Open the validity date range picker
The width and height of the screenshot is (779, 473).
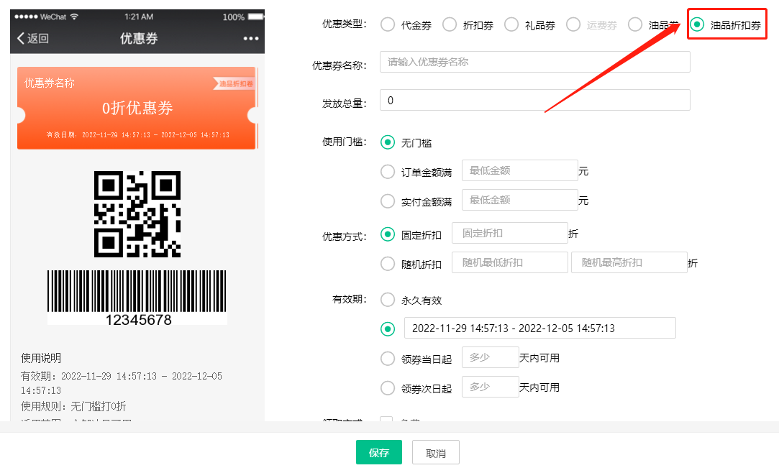coord(539,328)
